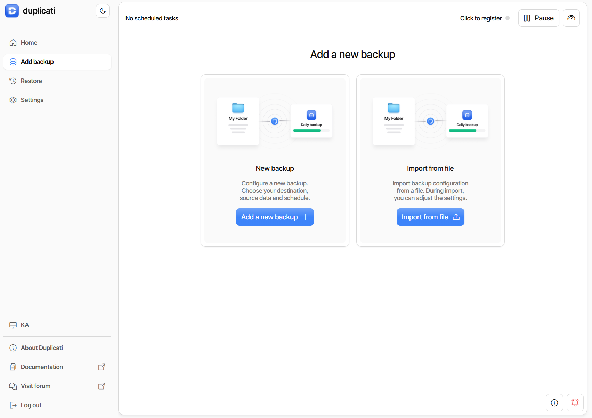The width and height of the screenshot is (592, 418).
Task: Toggle dark mode with the moon icon
Action: click(103, 11)
